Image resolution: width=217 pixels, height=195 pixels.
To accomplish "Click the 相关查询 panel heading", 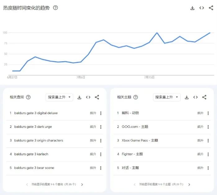I will (x=17, y=97).
